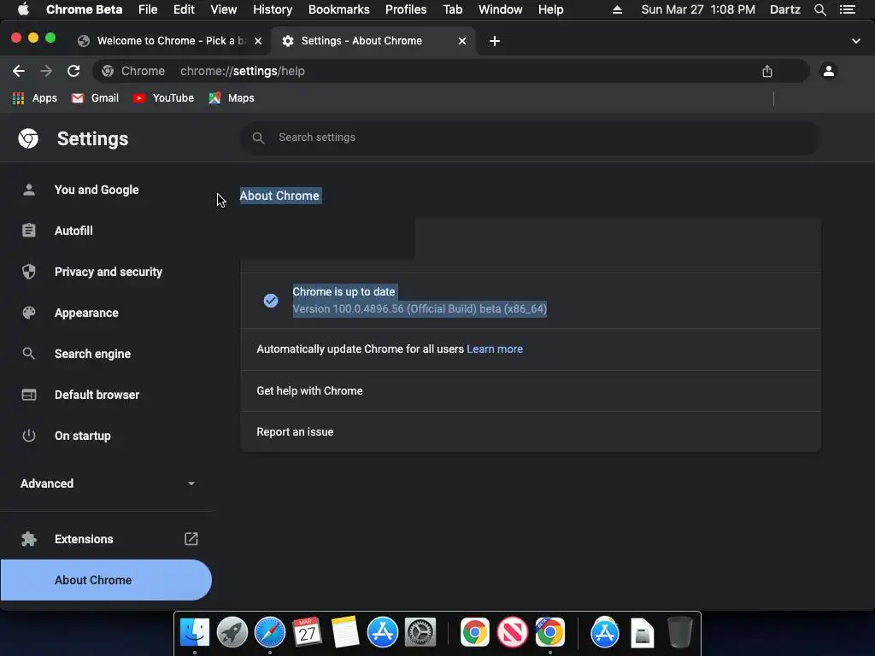Open the Window menu
Screen dimensions: 875x656
pos(500,9)
